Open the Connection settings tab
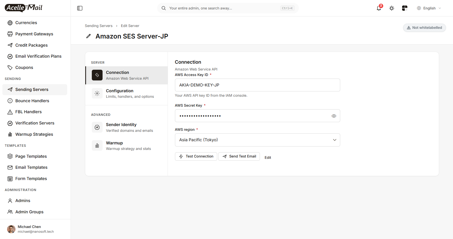The height and width of the screenshot is (239, 453). (x=127, y=75)
